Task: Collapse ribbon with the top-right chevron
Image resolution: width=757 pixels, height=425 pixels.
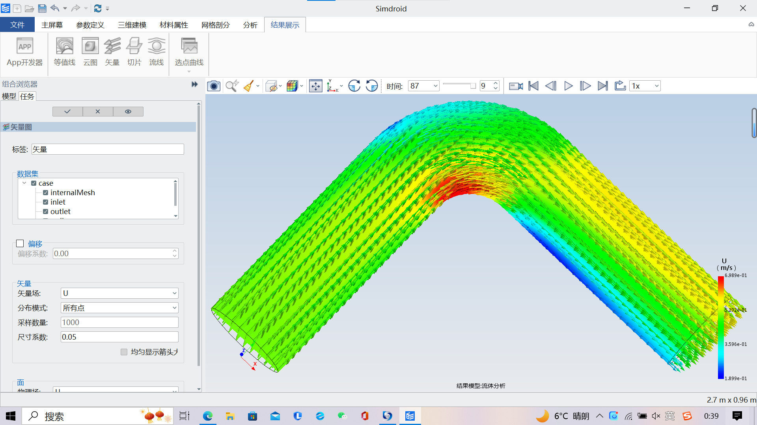Action: [751, 24]
